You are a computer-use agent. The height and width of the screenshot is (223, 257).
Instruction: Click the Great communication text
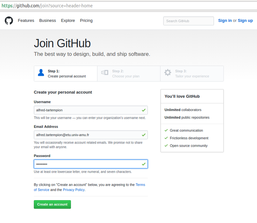[x=186, y=130]
